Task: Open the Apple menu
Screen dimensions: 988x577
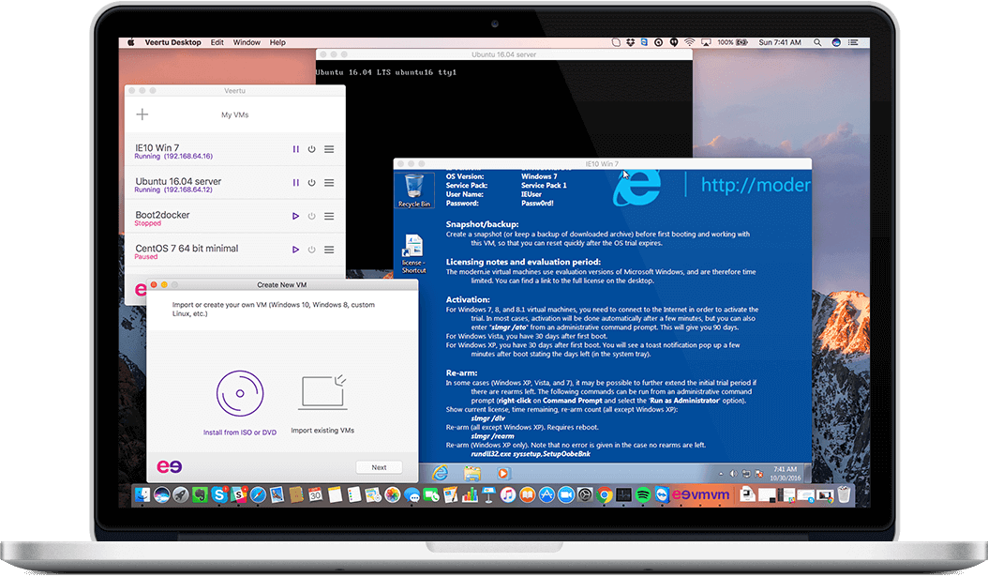Action: 131,42
